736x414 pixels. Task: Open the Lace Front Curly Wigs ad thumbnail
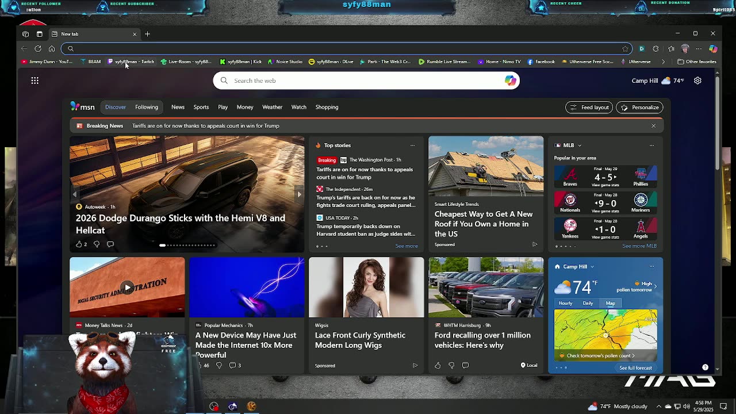(366, 287)
